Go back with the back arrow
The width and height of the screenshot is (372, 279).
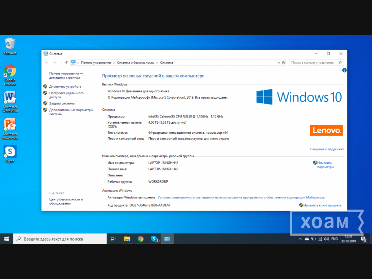pyautogui.click(x=47, y=63)
